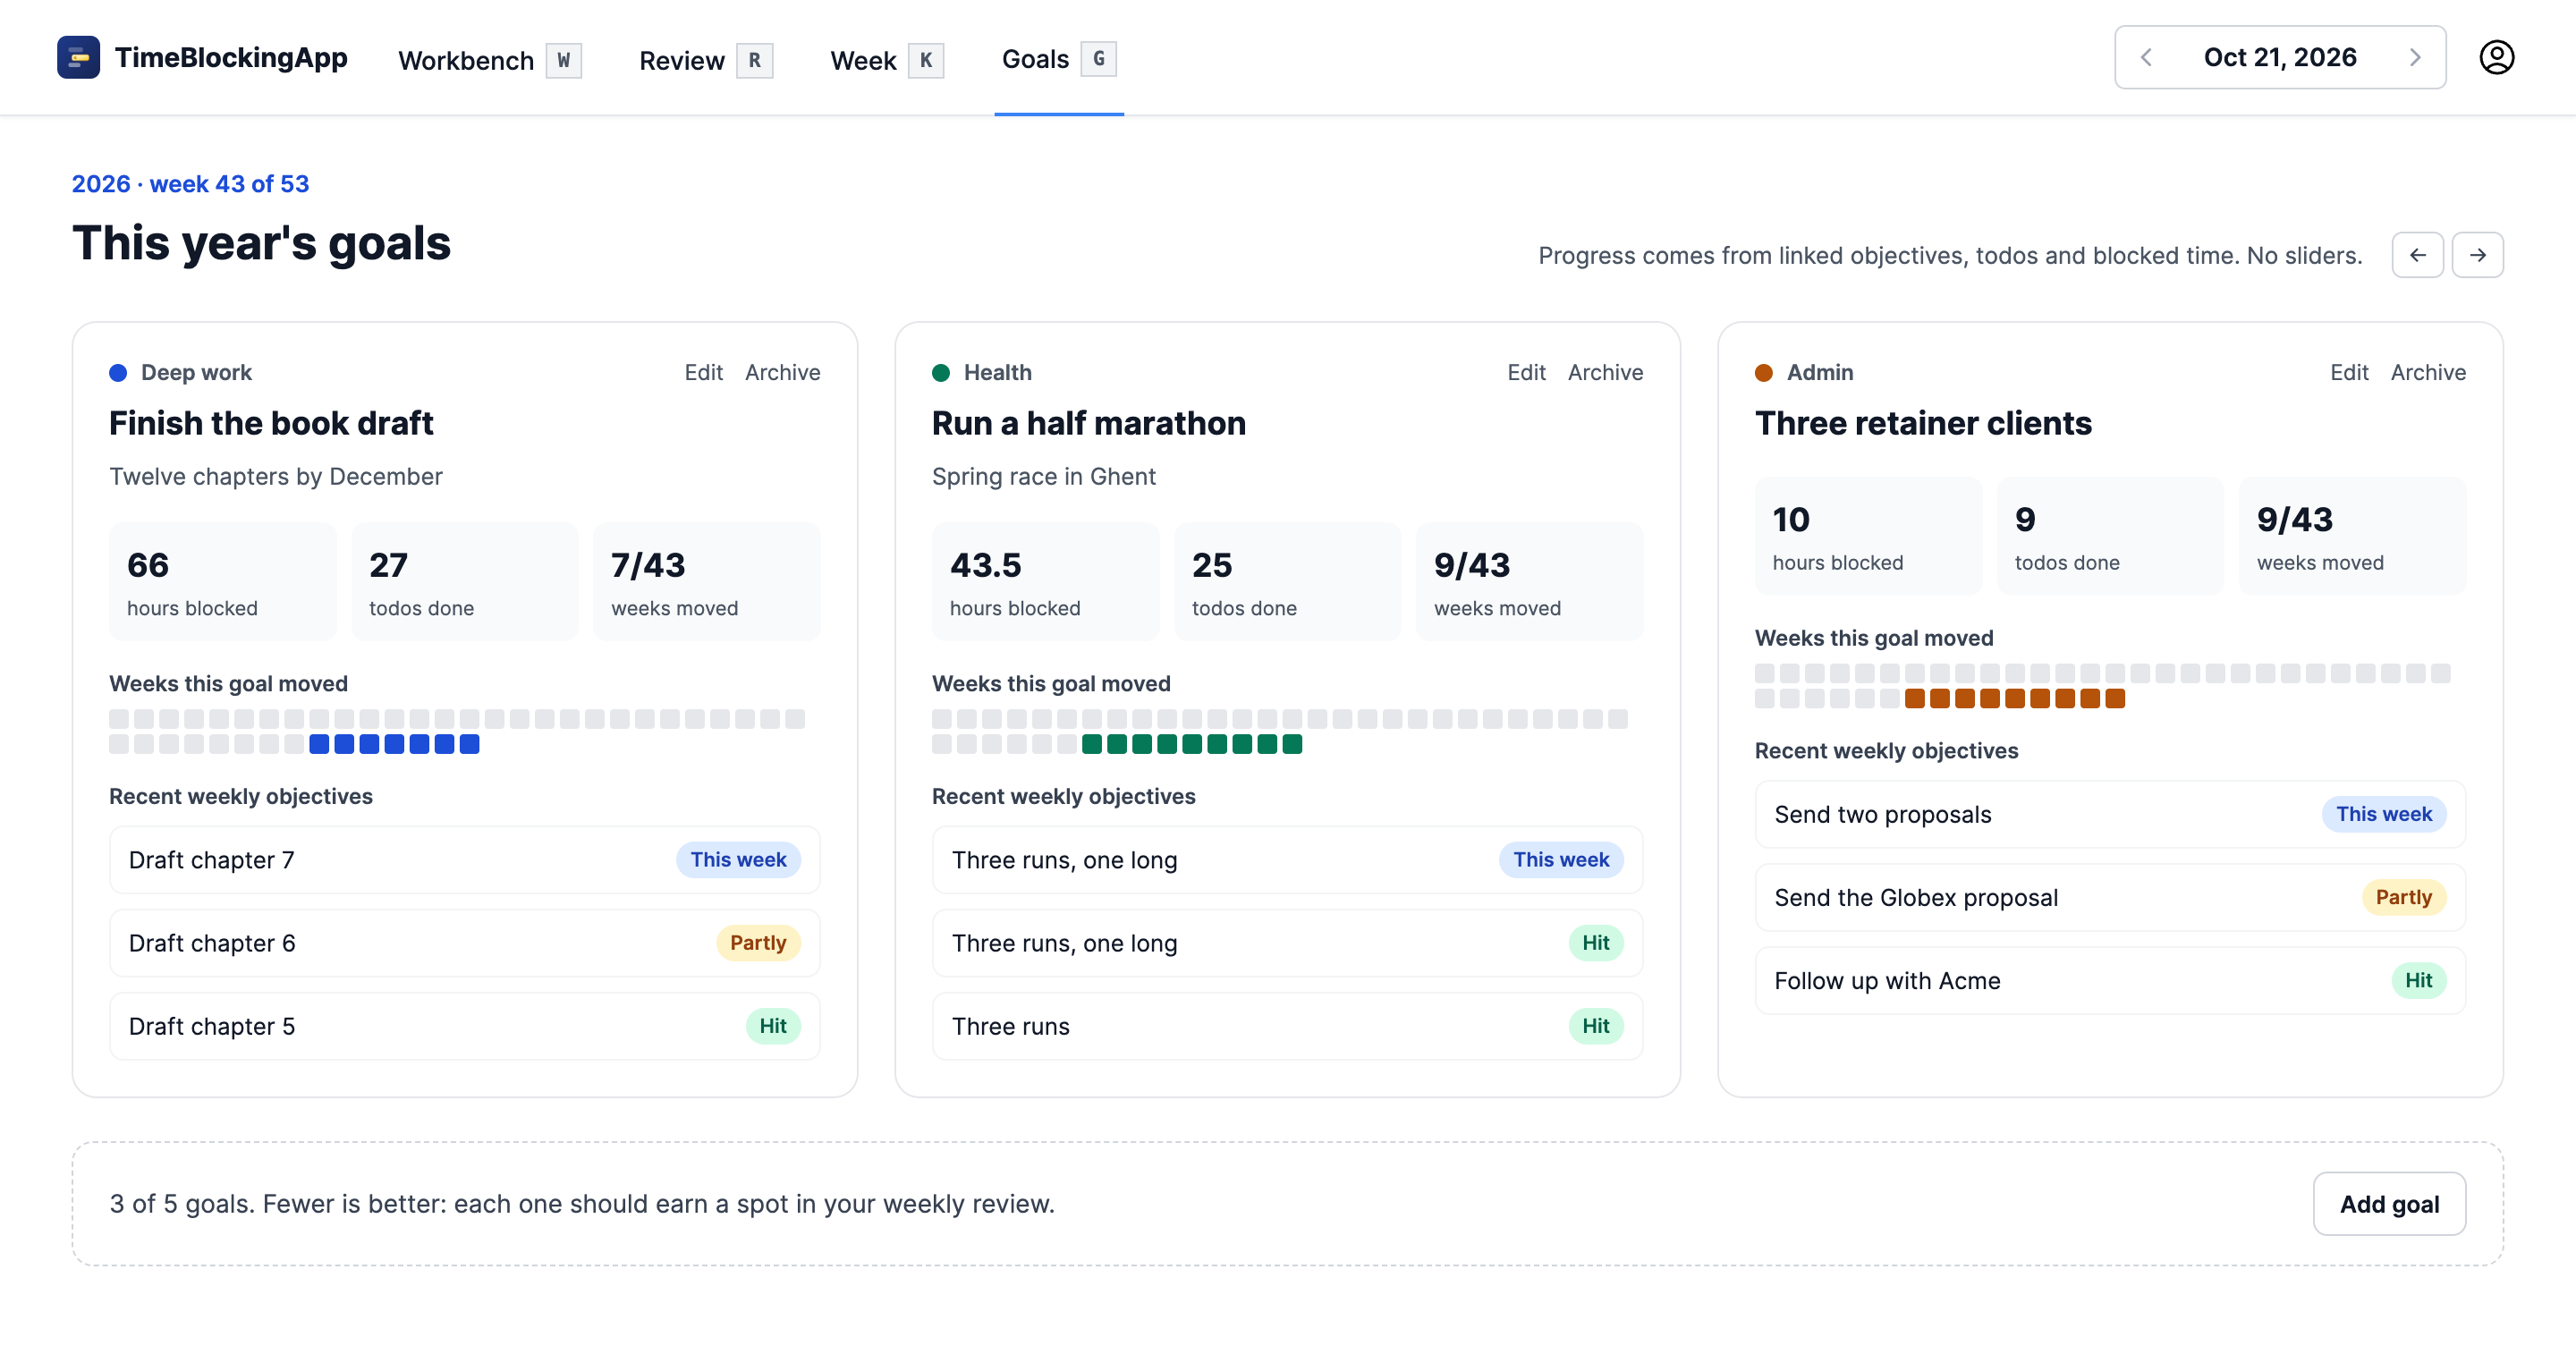
Task: Archive the Finish the book draft goal
Action: click(x=782, y=372)
